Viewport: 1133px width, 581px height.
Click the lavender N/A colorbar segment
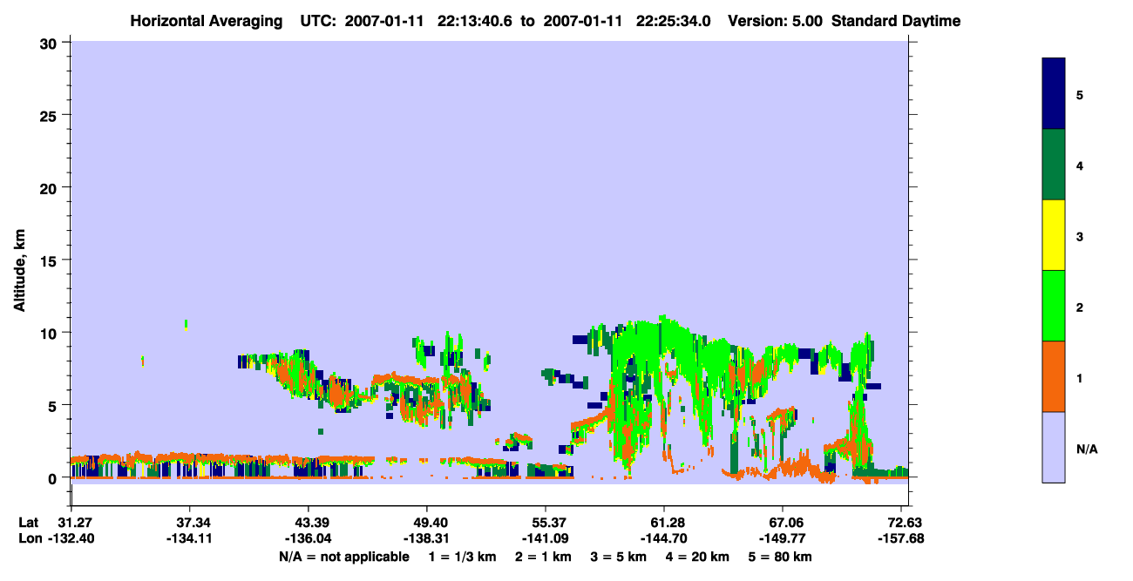[x=1054, y=447]
